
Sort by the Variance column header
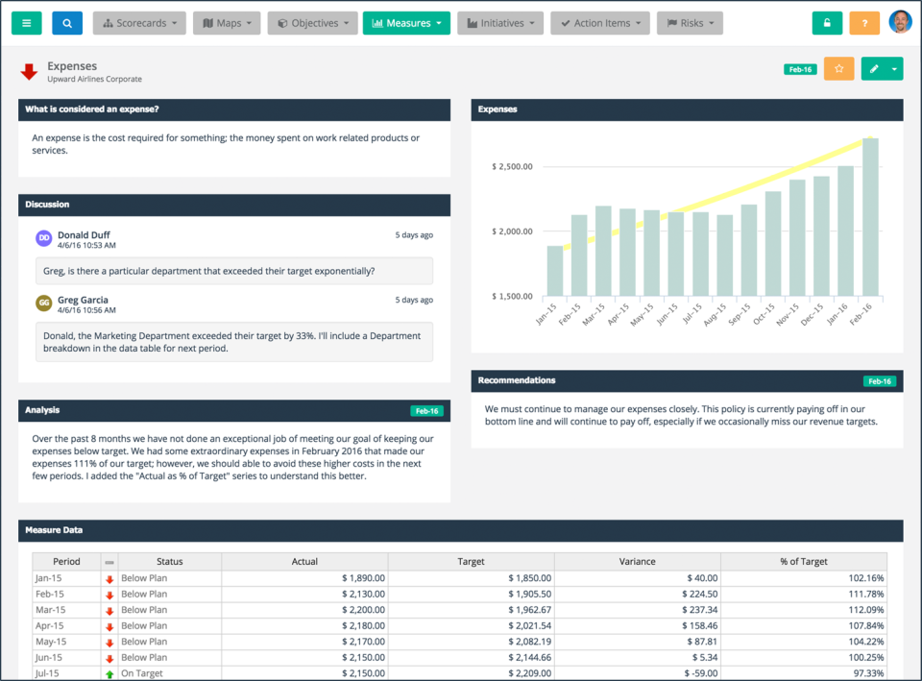(x=638, y=562)
